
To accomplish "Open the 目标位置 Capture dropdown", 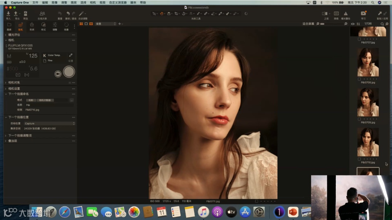I will coord(49,124).
